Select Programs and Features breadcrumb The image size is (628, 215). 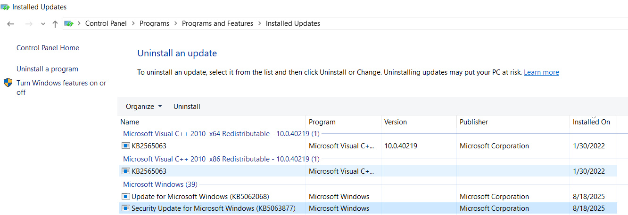(x=217, y=23)
